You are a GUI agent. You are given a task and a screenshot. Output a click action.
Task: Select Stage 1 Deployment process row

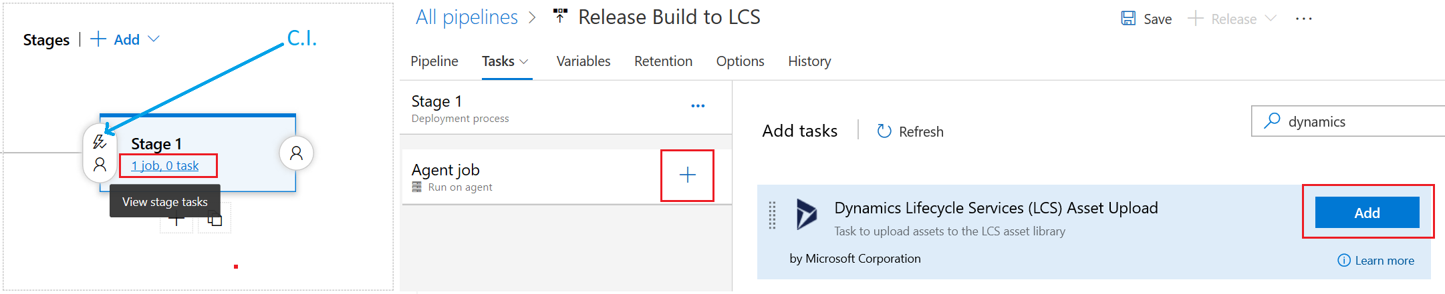565,108
